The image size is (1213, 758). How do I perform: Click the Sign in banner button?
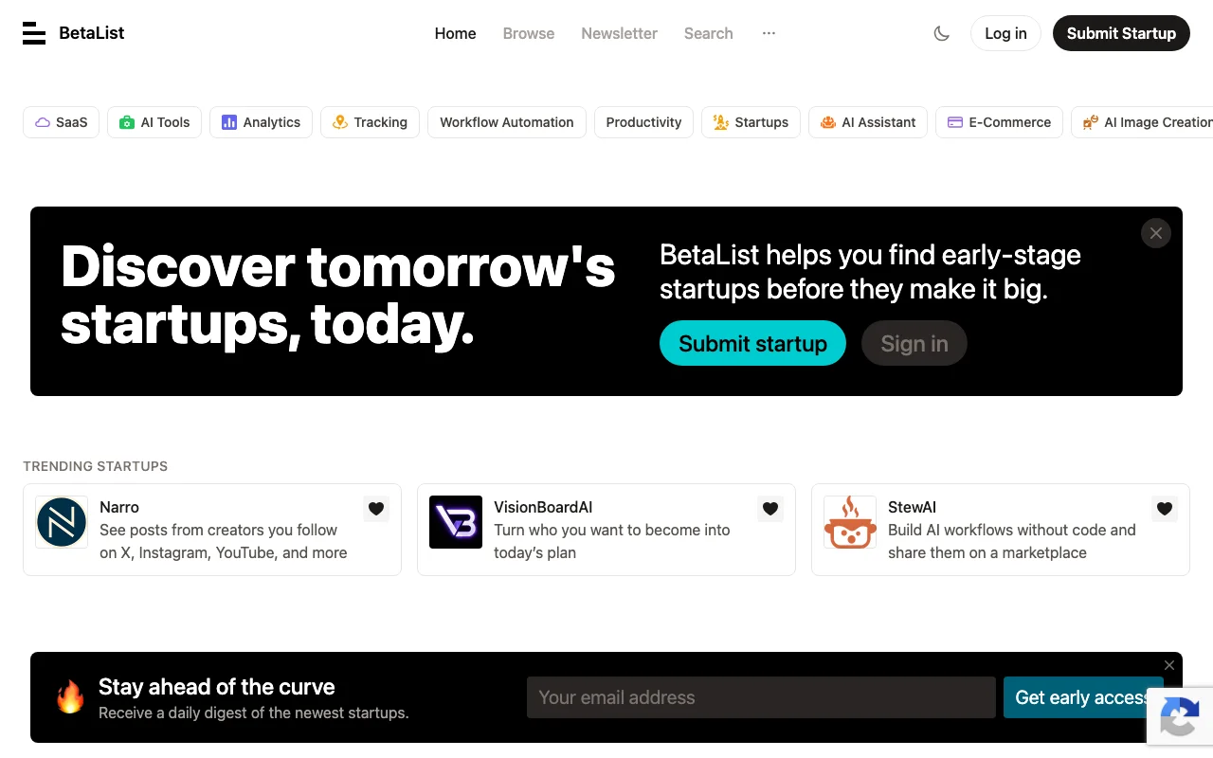click(x=914, y=343)
